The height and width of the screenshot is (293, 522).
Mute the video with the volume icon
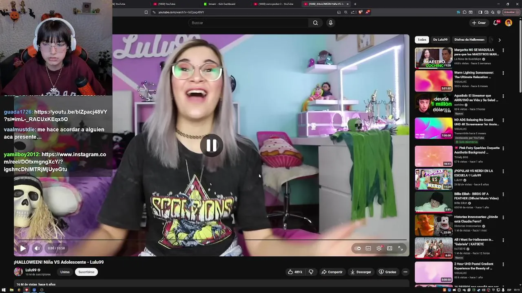37,248
